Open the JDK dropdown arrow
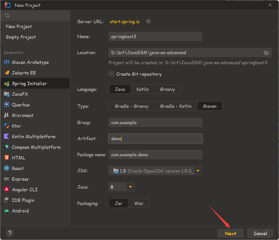 click(x=198, y=171)
